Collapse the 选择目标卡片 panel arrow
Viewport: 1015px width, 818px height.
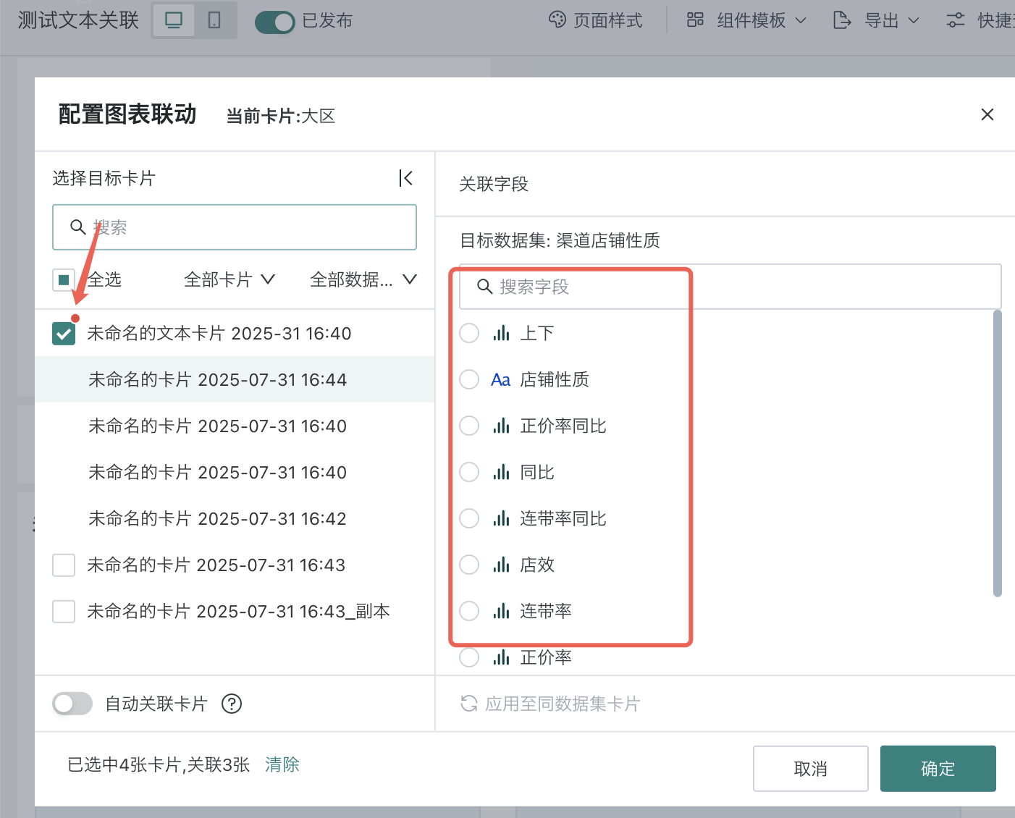pos(406,178)
